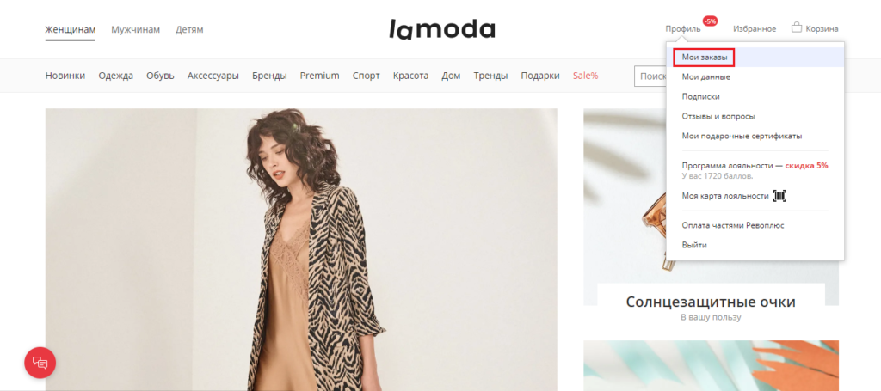
Task: Click Выйти to log out
Action: point(694,245)
